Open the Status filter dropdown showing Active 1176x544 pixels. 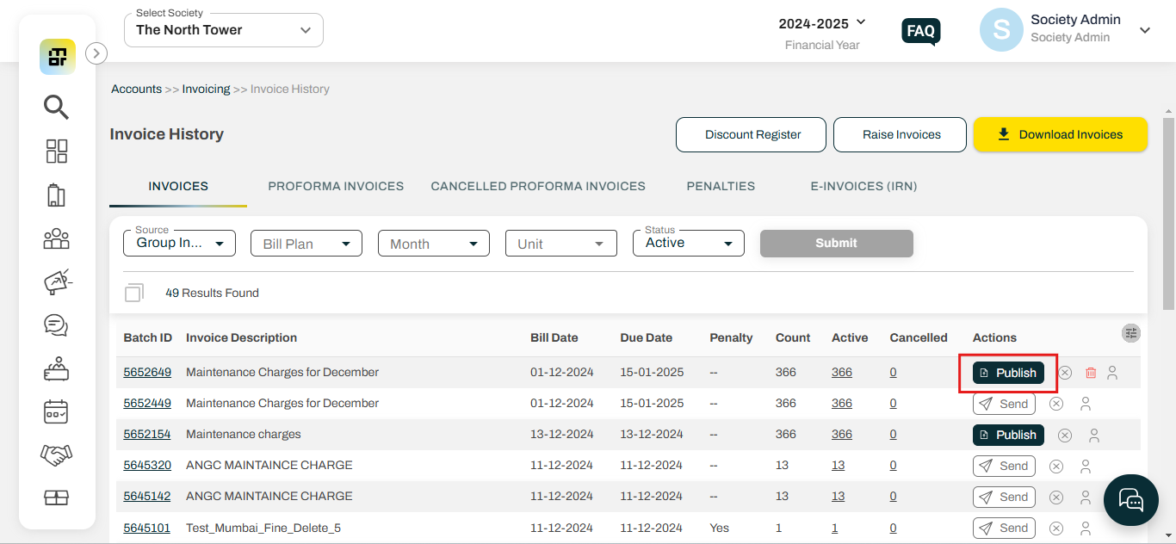[x=688, y=244]
